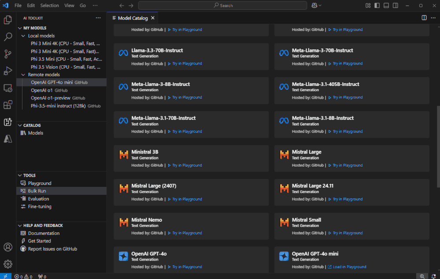This screenshot has width=440, height=279.
Task: Open the Copilot dropdown chevron
Action: (320, 5)
